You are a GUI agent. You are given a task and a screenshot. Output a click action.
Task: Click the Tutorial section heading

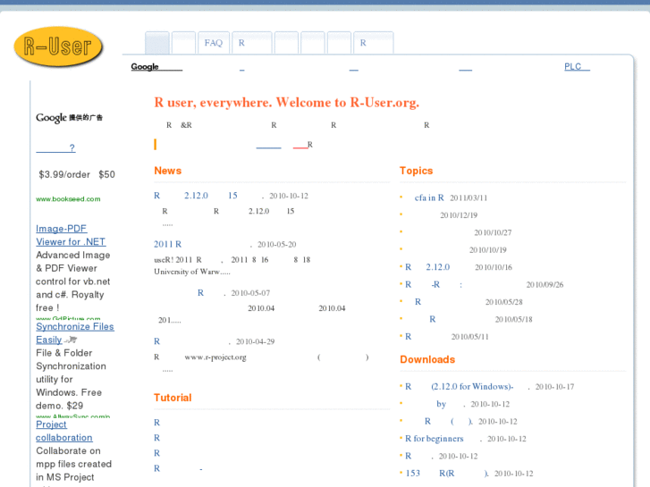point(173,398)
